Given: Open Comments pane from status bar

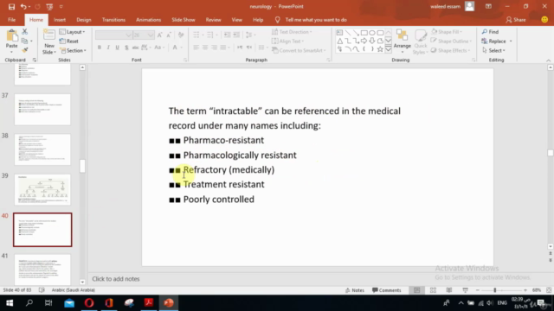Looking at the screenshot, I should 387,290.
